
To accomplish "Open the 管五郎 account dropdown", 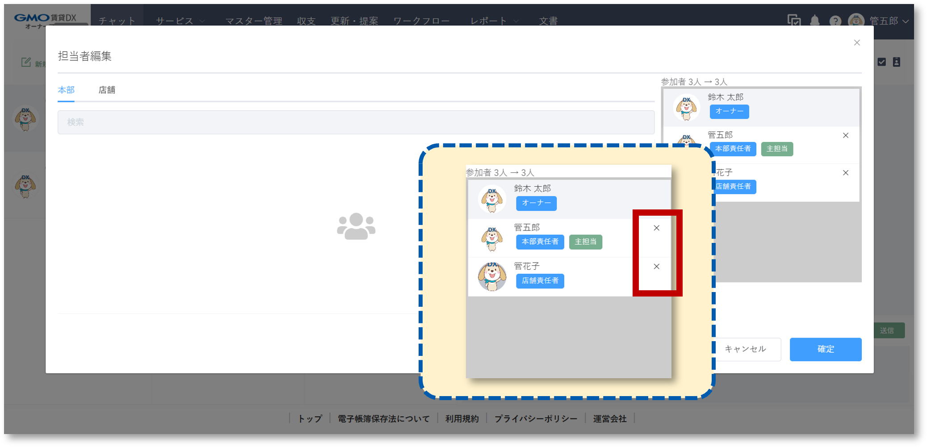I will [x=889, y=21].
